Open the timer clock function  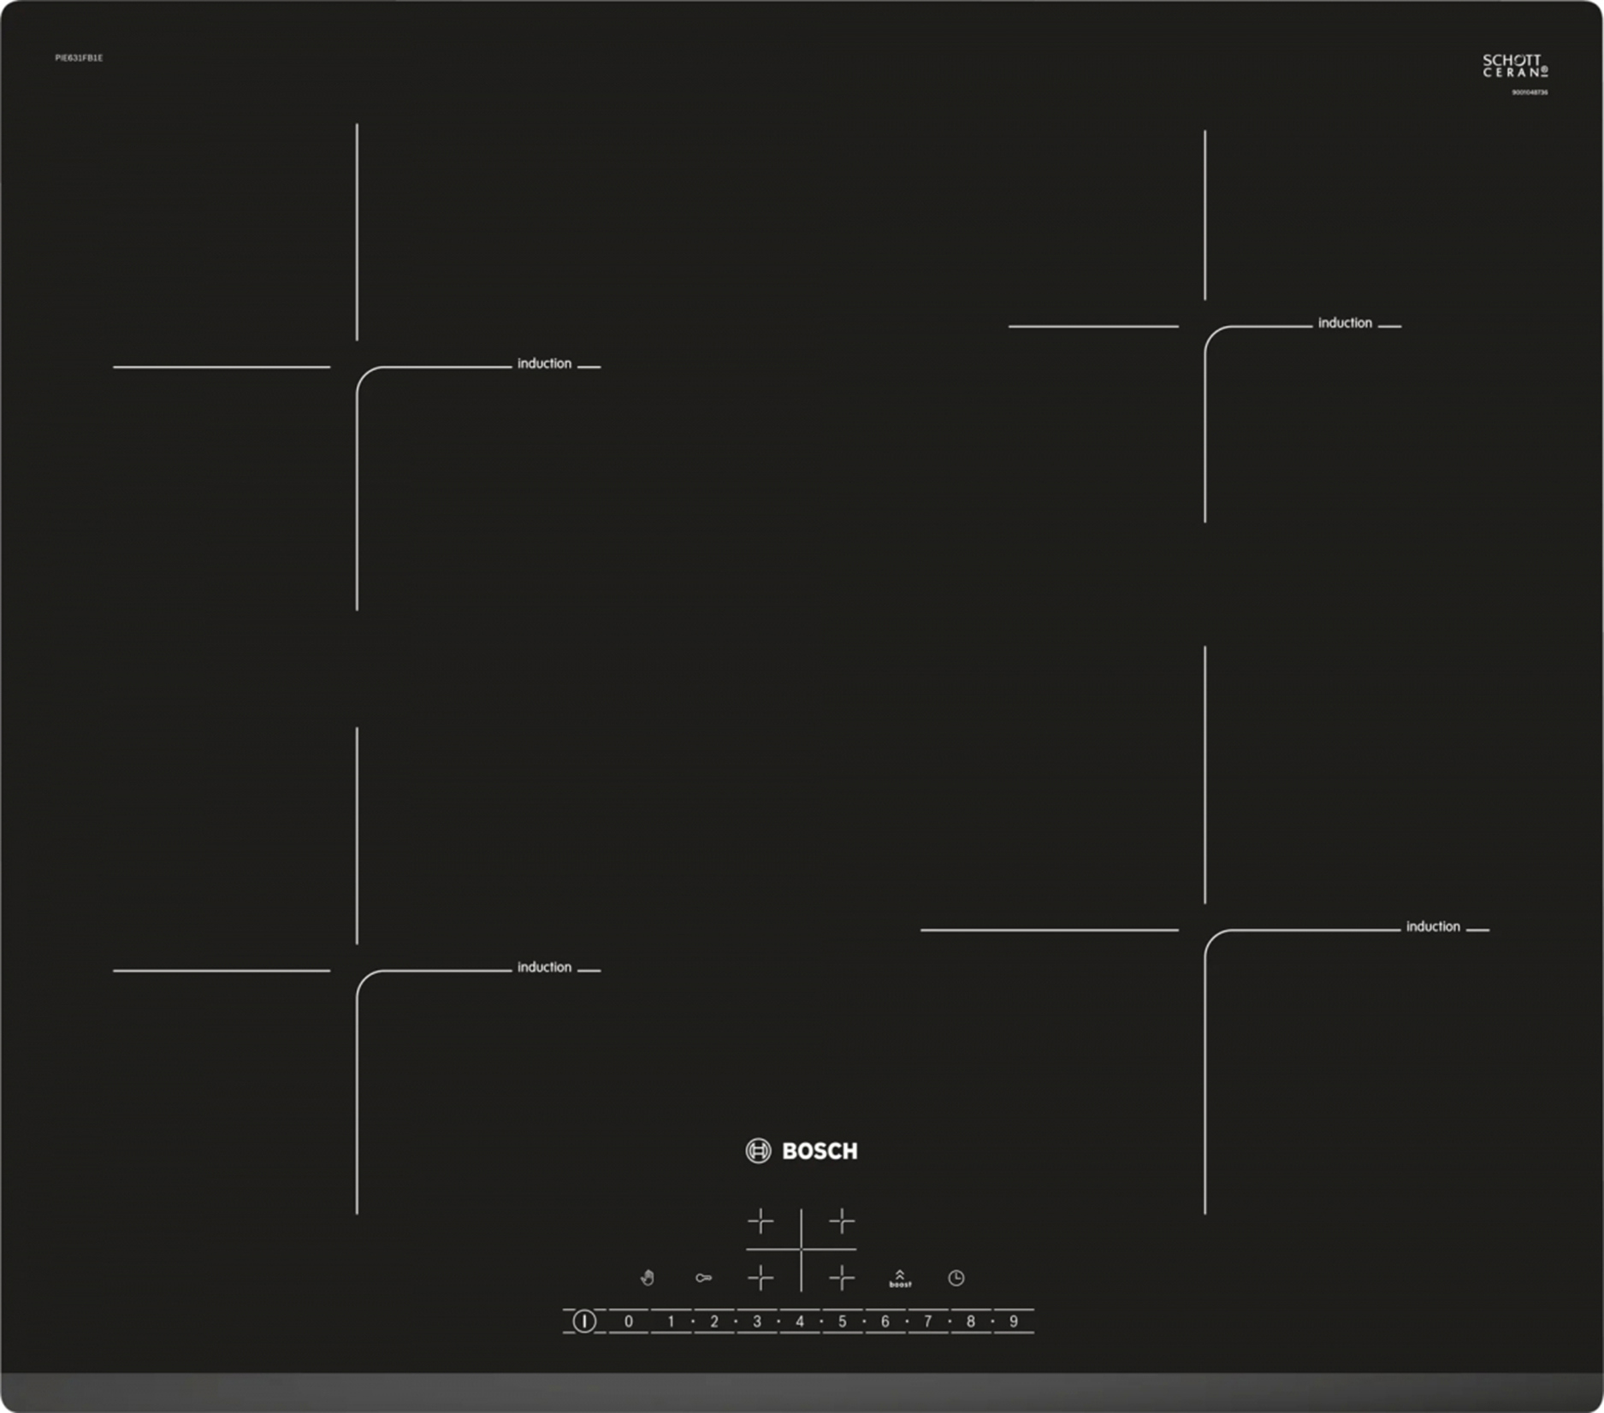tap(956, 1278)
